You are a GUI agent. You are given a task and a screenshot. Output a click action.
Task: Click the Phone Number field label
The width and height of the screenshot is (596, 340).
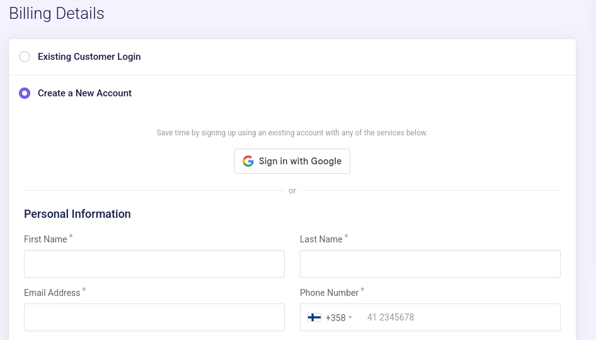click(x=329, y=293)
